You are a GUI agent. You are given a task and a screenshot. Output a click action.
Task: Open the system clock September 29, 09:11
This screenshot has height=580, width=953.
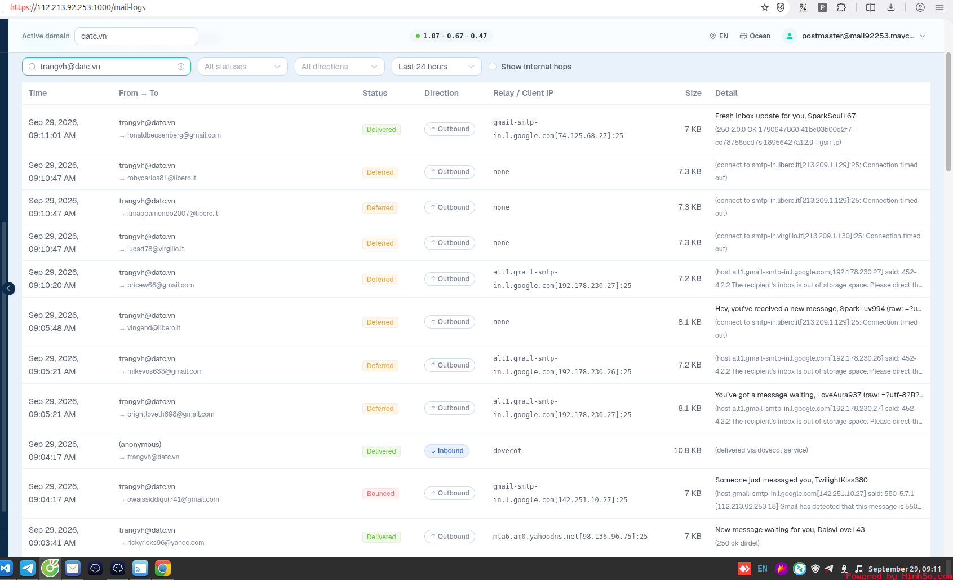(905, 568)
